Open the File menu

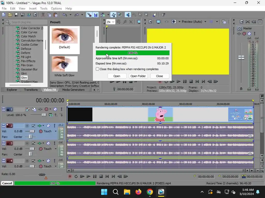(4, 9)
